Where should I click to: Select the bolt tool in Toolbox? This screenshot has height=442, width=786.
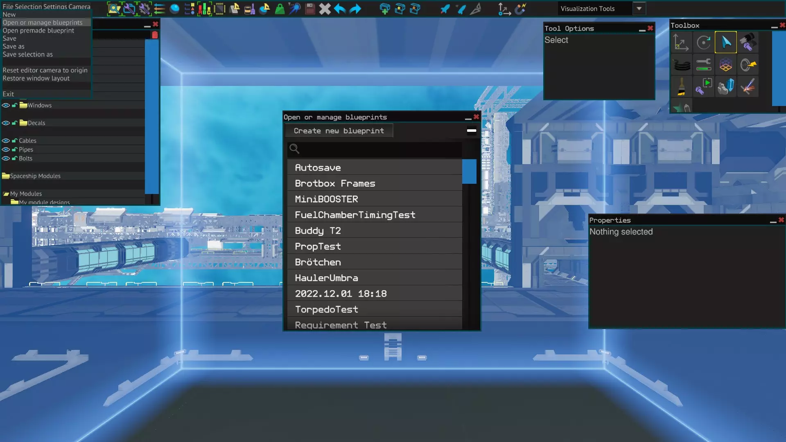tap(748, 43)
